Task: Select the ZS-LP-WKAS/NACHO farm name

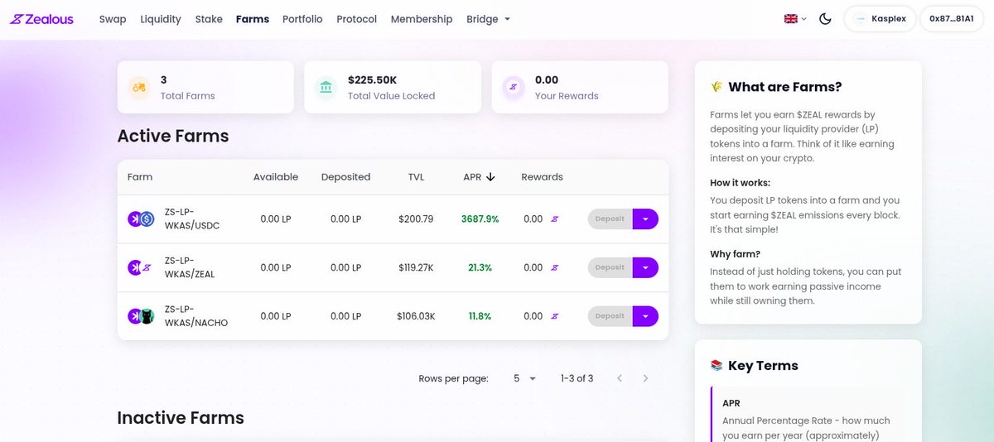Action: click(196, 316)
